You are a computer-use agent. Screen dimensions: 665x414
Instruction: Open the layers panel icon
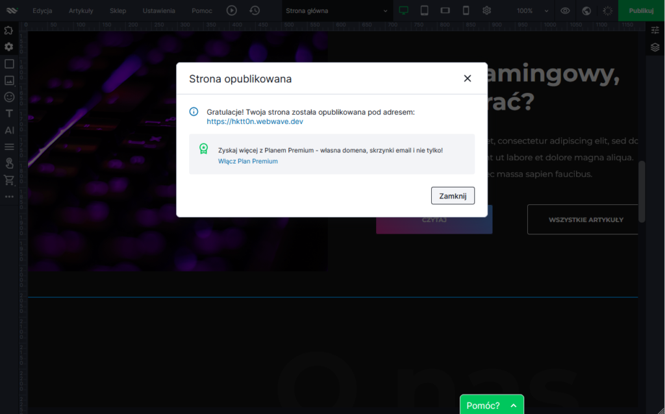[x=655, y=47]
